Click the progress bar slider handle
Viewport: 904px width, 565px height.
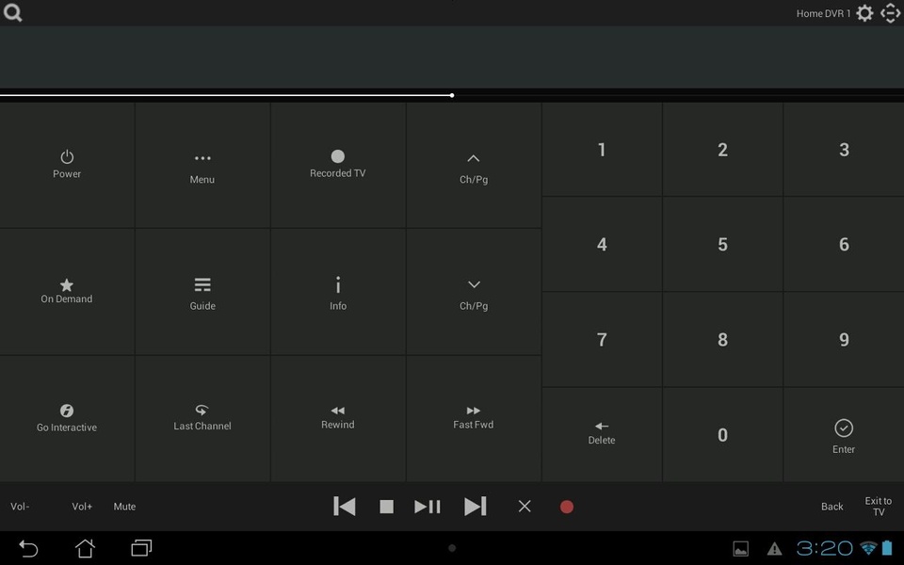point(452,95)
